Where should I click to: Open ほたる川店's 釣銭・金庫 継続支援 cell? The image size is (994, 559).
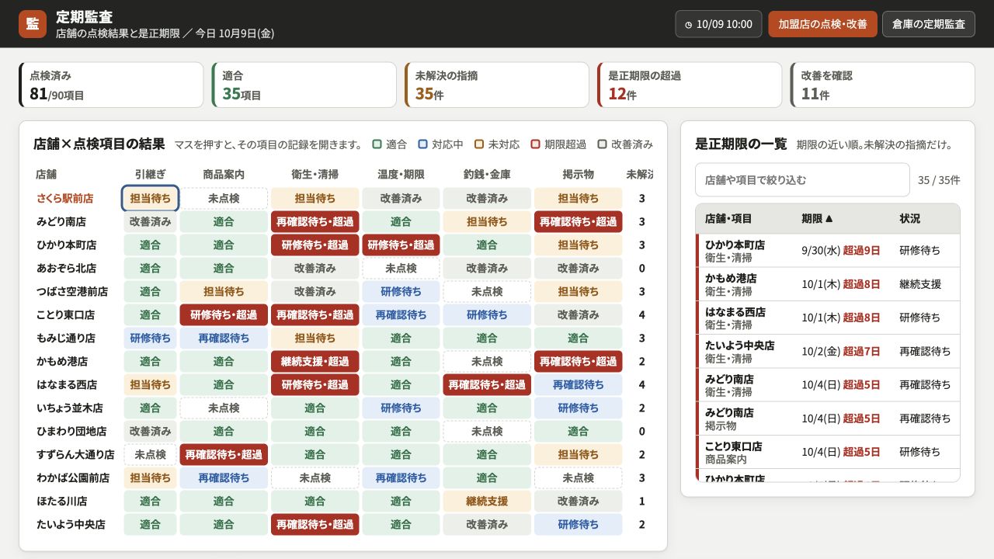coord(487,502)
